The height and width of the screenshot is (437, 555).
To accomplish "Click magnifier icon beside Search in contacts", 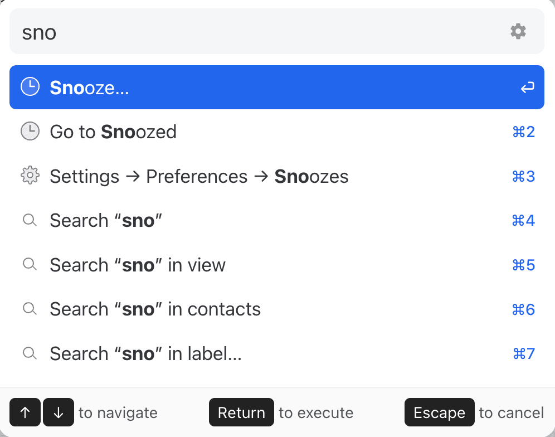I will (30, 309).
